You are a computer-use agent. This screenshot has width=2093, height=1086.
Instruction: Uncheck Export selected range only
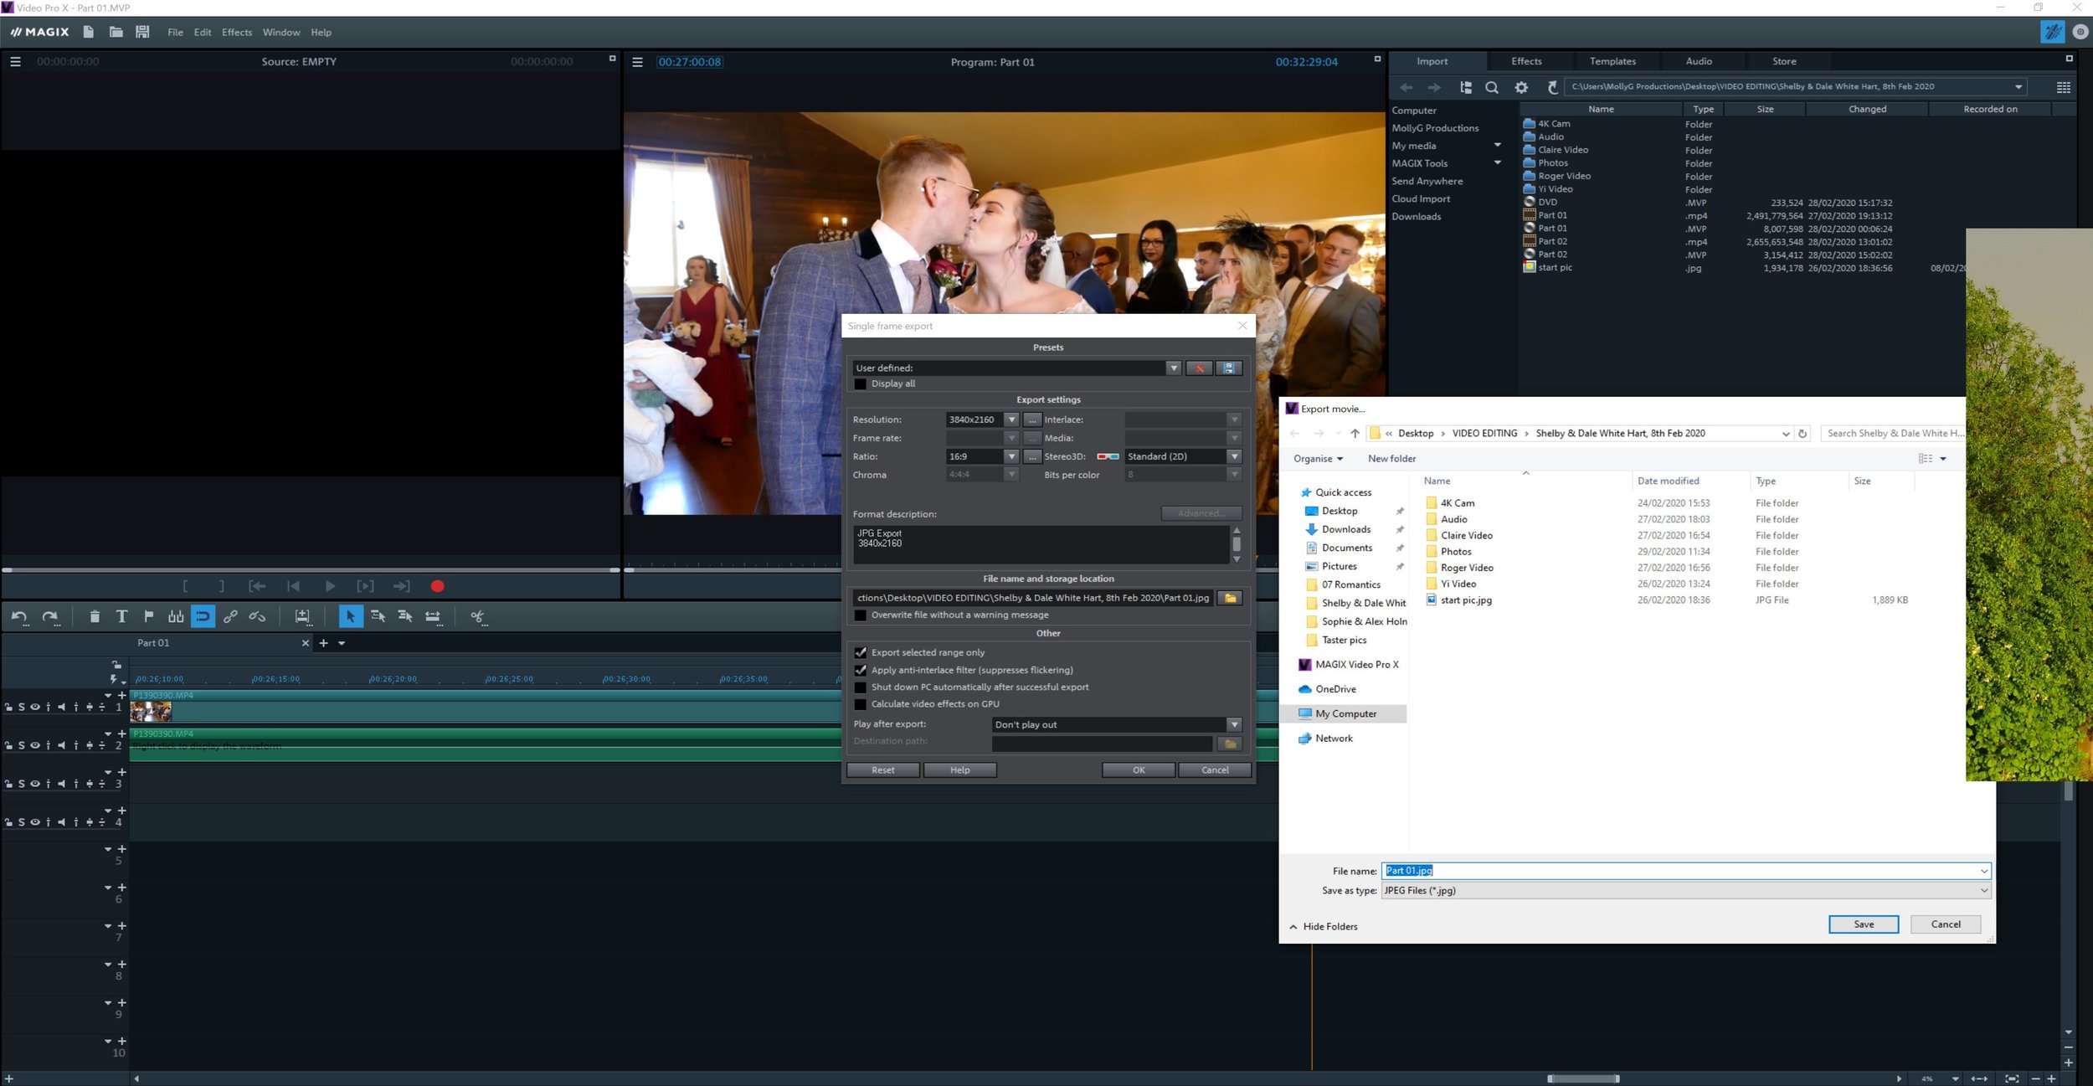coord(861,652)
